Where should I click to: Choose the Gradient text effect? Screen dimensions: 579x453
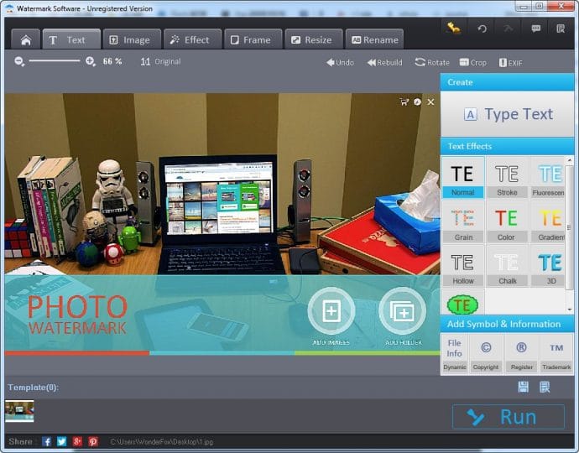click(550, 221)
